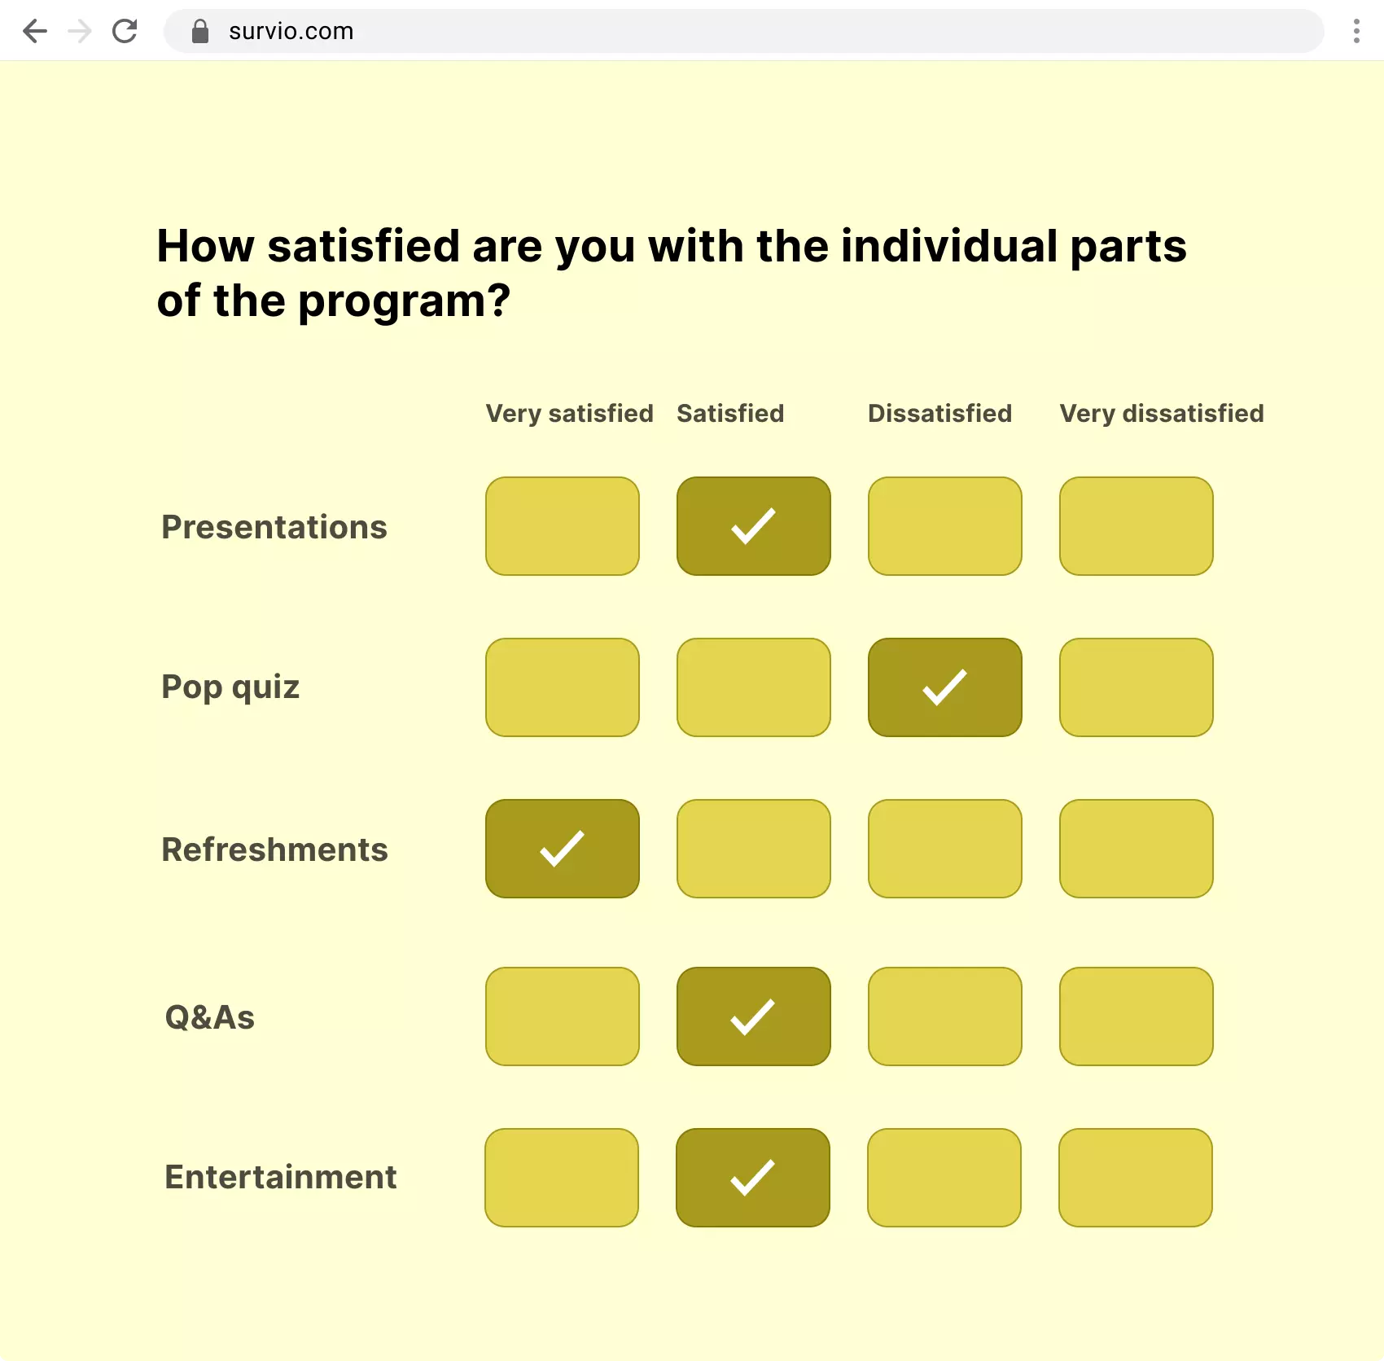This screenshot has width=1384, height=1361.
Task: Mark Pop quiz Very dissatisfied
Action: click(x=1136, y=687)
